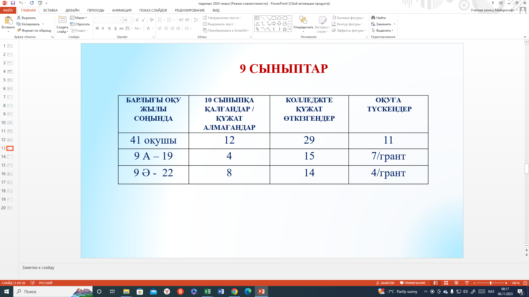Click the zoom slider handle
This screenshot has height=297, width=529.
(x=491, y=283)
